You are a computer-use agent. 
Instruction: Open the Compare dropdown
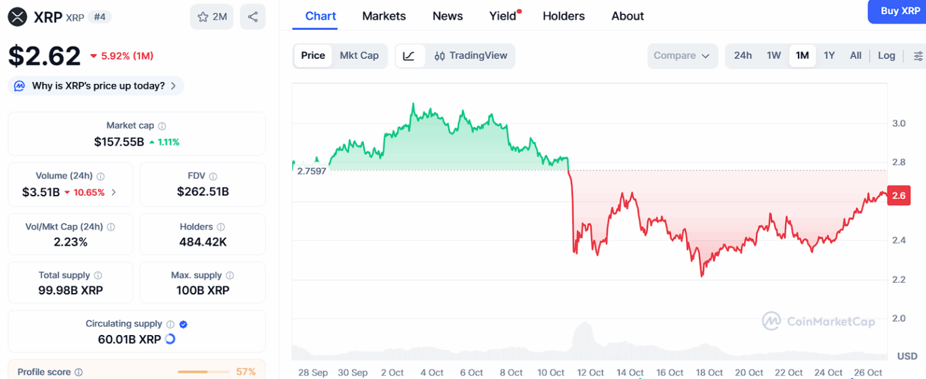point(681,55)
